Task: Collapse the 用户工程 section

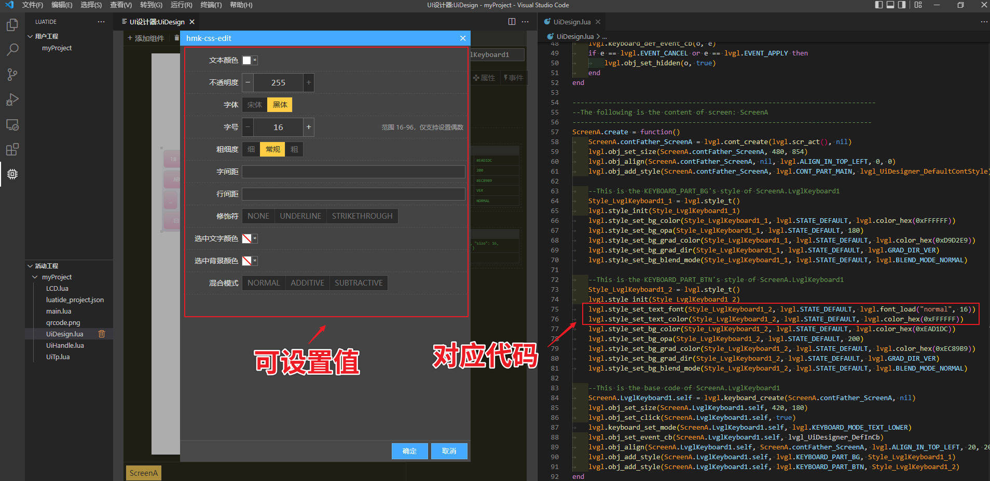Action: (30, 36)
